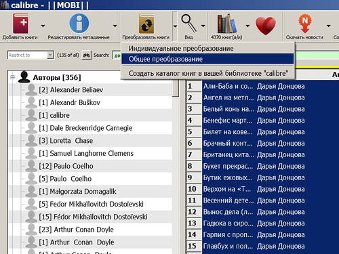Screen dimensions: 339x254
Task: Click the (135 of all) count label
Action: click(x=68, y=55)
